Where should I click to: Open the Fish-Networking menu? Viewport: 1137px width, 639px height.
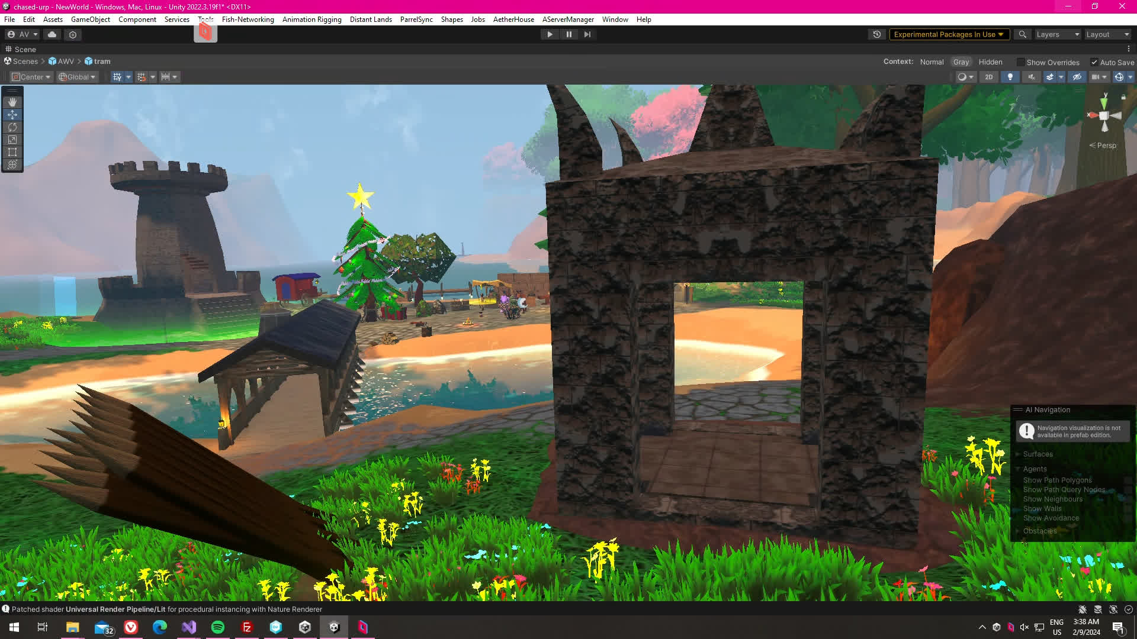pos(248,20)
